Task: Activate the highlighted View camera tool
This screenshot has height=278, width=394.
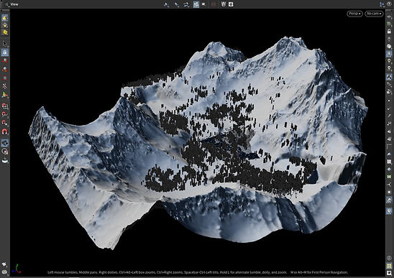Action: tap(5, 143)
